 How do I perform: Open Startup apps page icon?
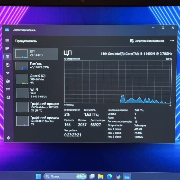point(8,73)
